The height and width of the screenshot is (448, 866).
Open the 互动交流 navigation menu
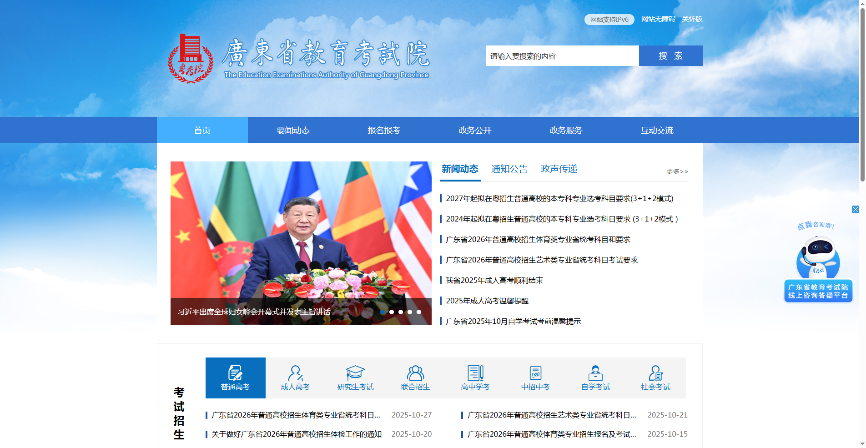point(657,130)
